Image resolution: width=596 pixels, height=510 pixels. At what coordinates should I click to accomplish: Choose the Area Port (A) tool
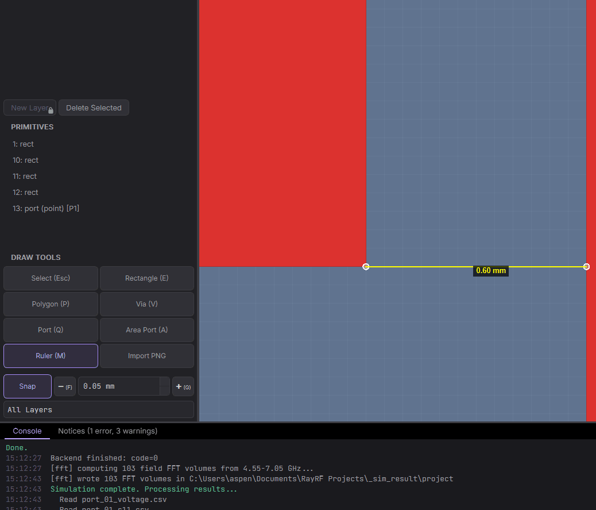pyautogui.click(x=147, y=330)
